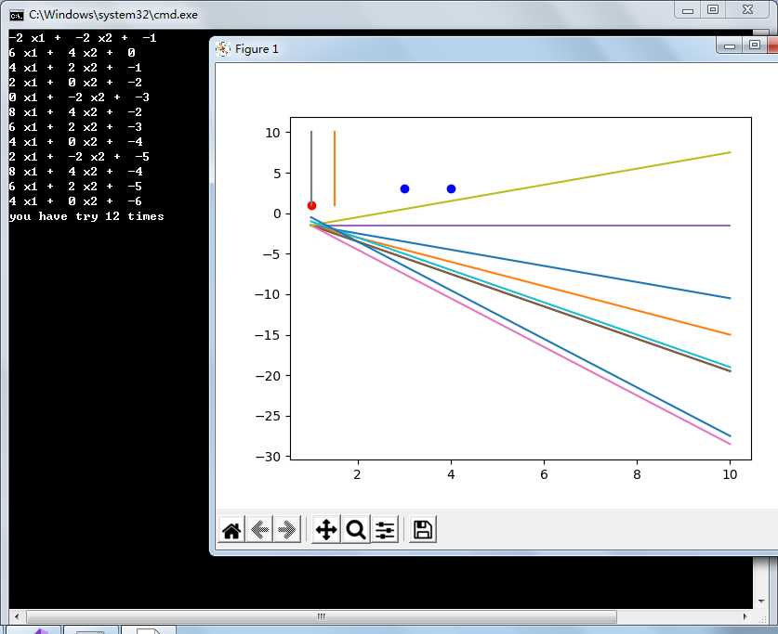Viewport: 778px width, 634px height.
Task: Click the console line "2 x1 + 0 x2 + -2"
Action: tap(75, 83)
